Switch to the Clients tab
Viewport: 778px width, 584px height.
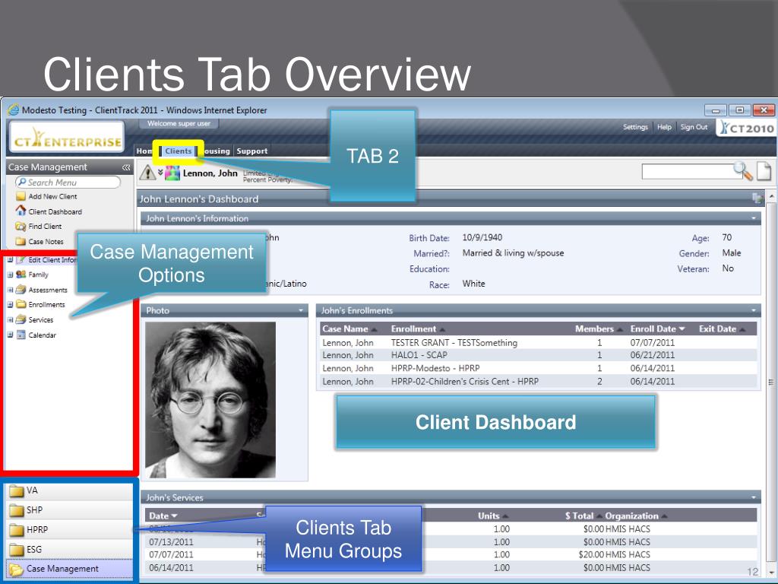click(x=179, y=151)
